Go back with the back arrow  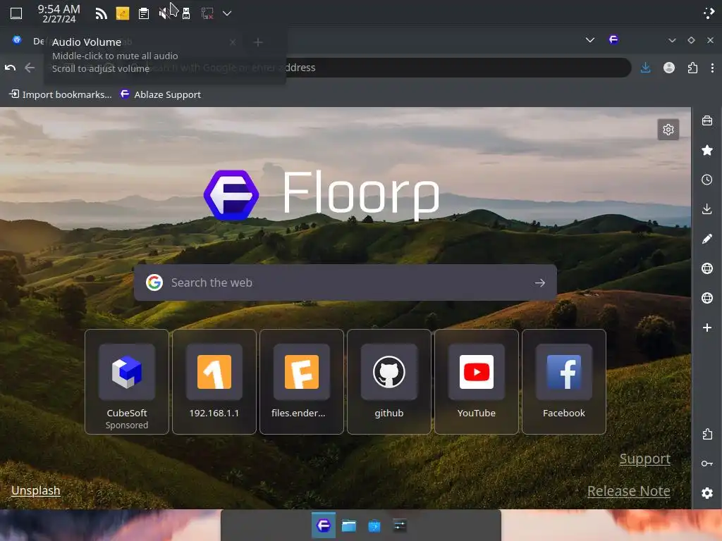30,68
